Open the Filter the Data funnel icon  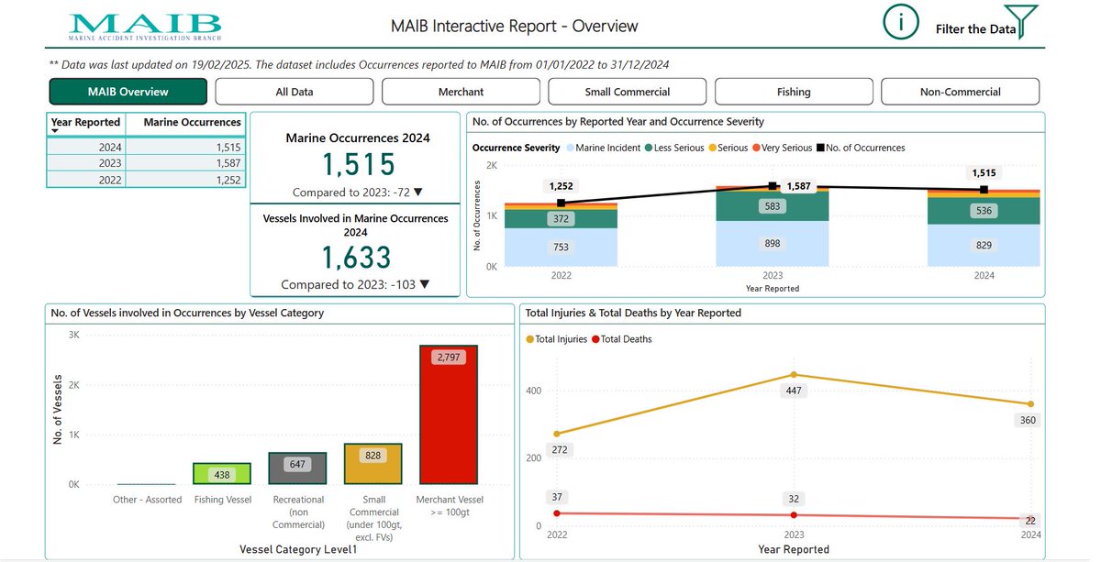(1021, 21)
